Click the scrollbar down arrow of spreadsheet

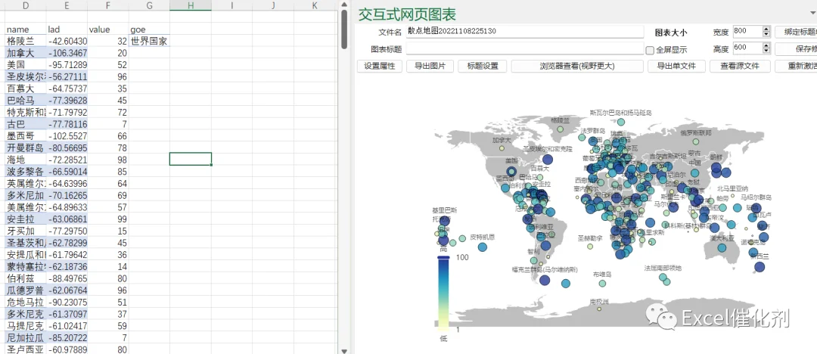[344, 350]
